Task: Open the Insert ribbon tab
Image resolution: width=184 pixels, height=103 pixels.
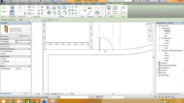Action: pos(38,4)
